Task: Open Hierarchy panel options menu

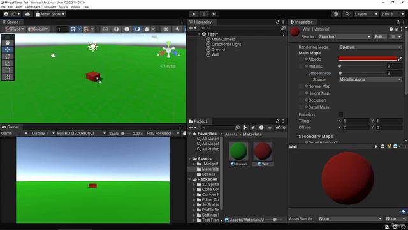Action: coord(283,22)
